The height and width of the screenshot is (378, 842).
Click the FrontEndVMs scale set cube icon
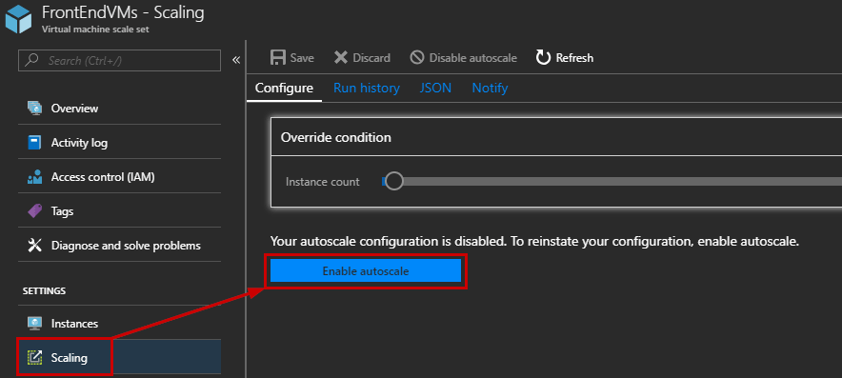pos(19,19)
